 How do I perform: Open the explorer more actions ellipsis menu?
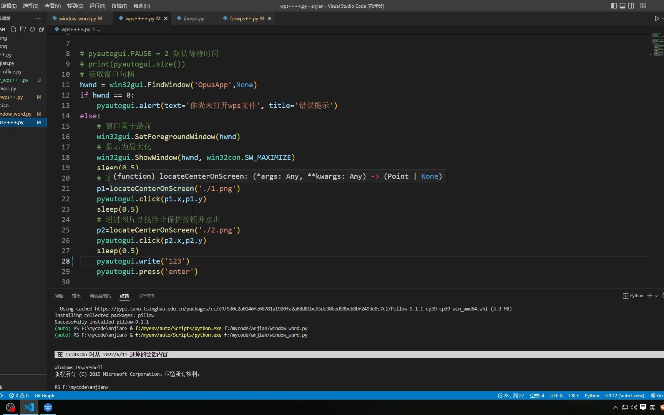38,18
